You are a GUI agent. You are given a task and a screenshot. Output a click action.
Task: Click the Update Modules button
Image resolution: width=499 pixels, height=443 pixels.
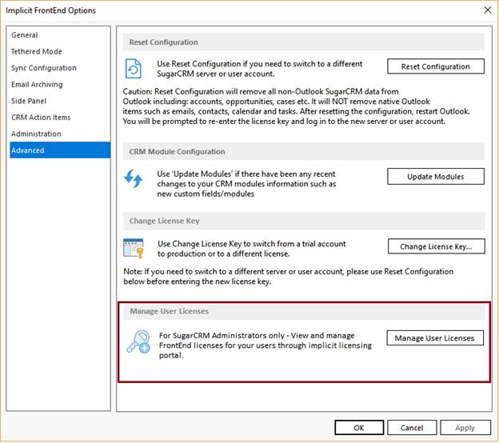435,176
